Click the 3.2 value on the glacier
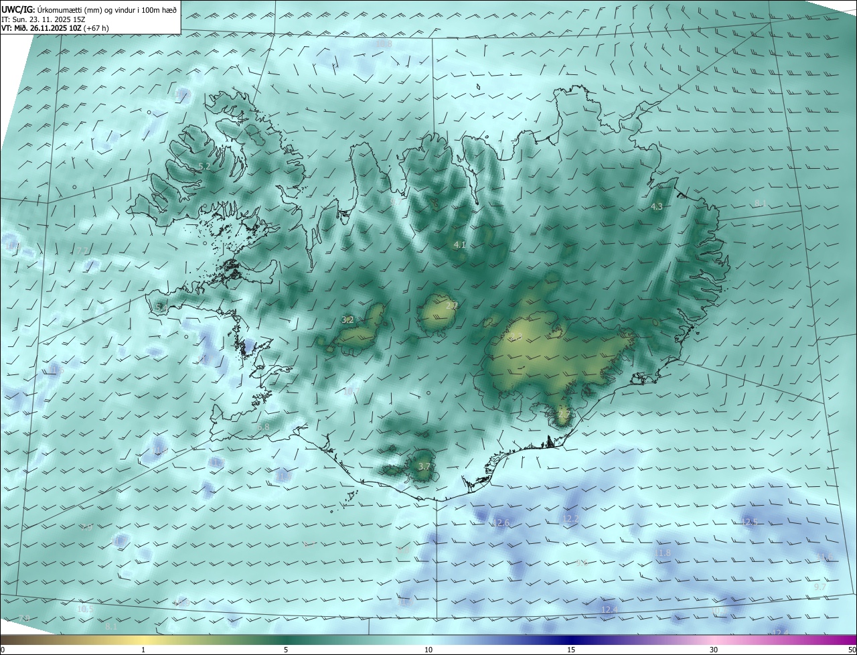The height and width of the screenshot is (655, 857). click(x=347, y=320)
